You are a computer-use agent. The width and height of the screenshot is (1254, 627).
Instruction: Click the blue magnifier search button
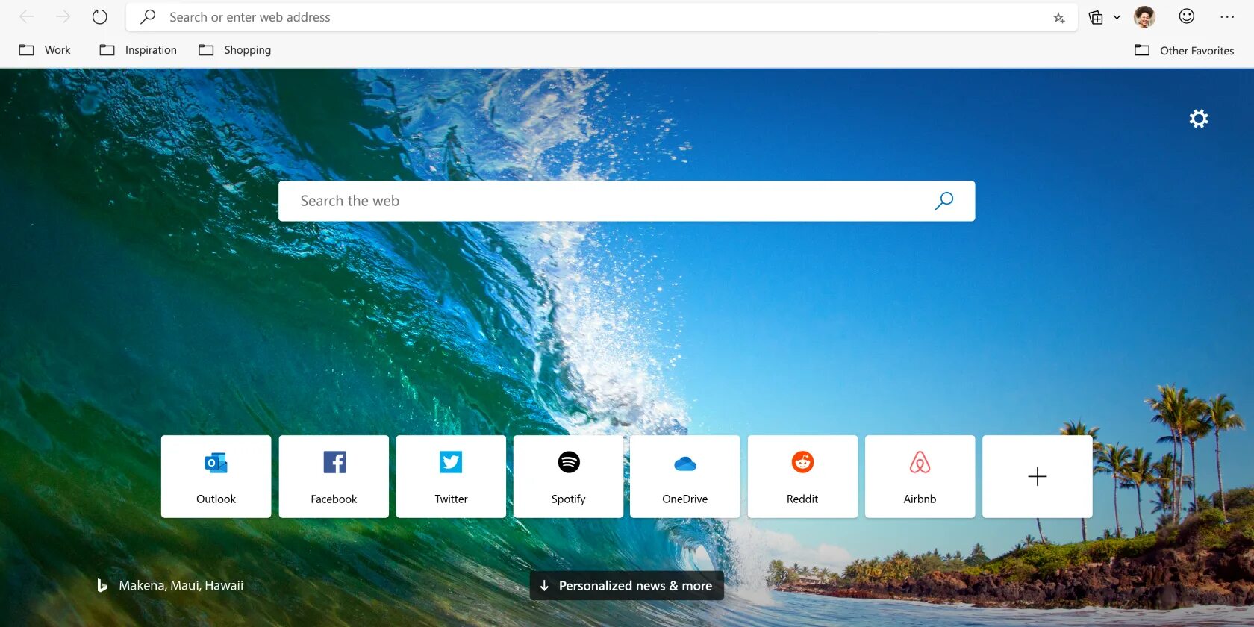click(x=944, y=201)
